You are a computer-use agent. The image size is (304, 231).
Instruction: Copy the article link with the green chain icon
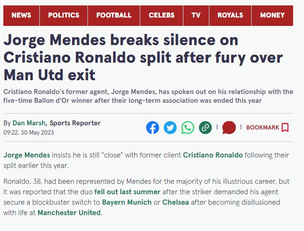click(x=205, y=128)
